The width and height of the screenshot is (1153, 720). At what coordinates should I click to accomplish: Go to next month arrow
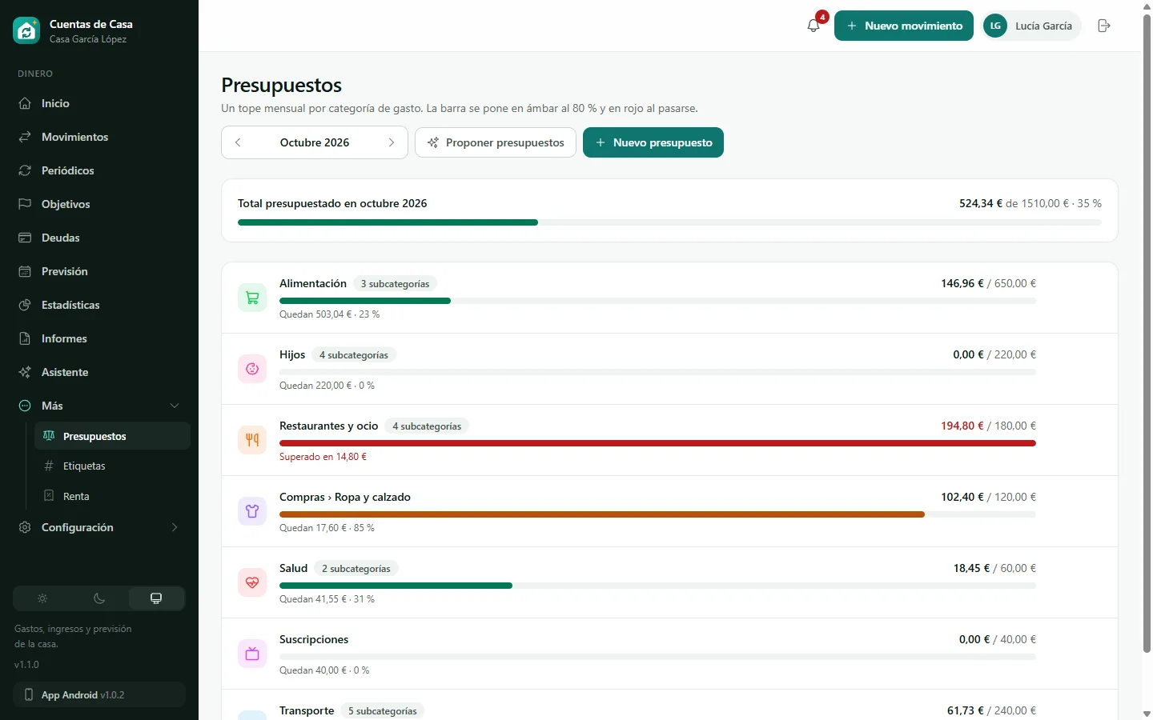point(392,142)
